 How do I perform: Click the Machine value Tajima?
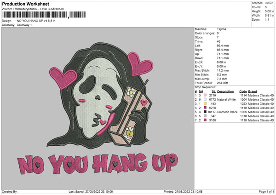(222, 29)
